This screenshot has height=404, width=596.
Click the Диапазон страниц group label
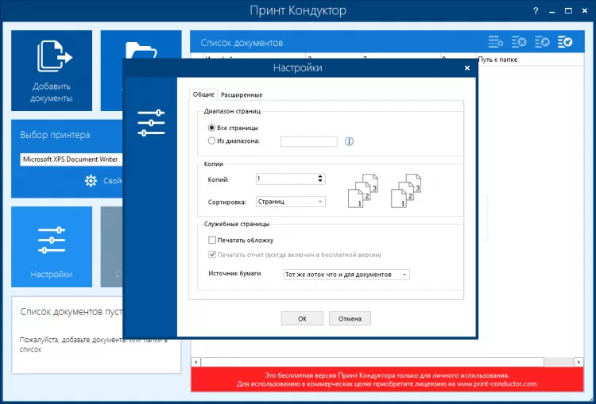click(x=232, y=111)
